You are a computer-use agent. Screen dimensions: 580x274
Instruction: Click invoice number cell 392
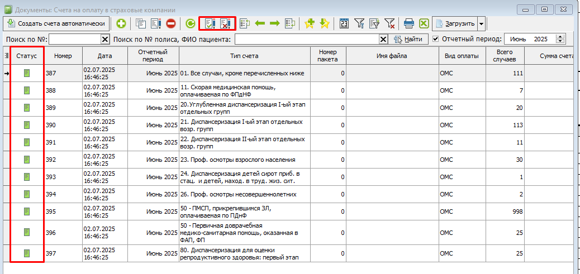(63, 160)
